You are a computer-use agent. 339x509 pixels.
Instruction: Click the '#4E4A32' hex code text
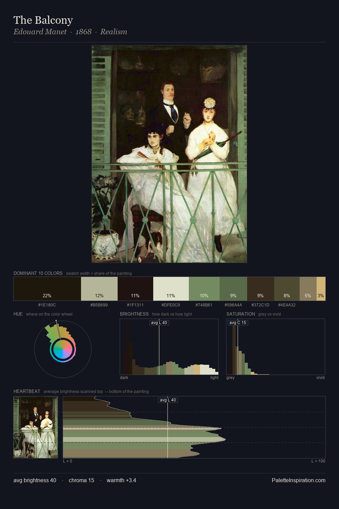pyautogui.click(x=287, y=305)
